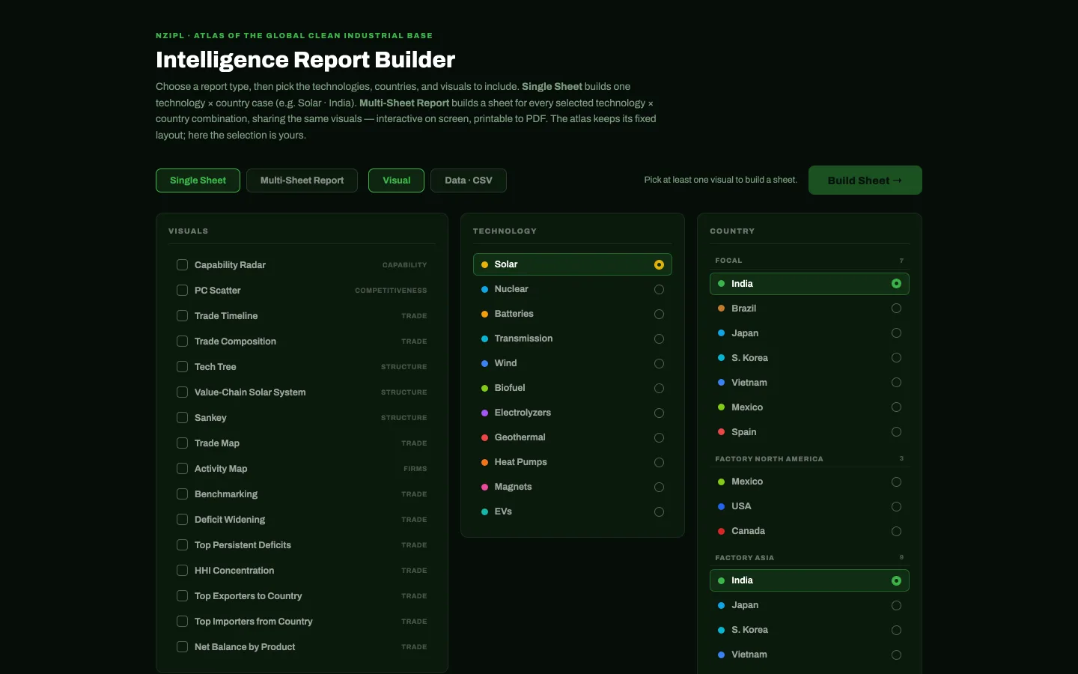This screenshot has height=674, width=1078.
Task: Select the Multi-Sheet Report tab
Action: pyautogui.click(x=302, y=180)
